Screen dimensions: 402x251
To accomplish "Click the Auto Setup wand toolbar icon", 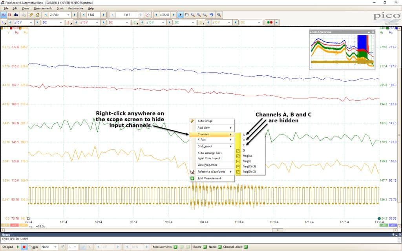I will click(31, 15).
